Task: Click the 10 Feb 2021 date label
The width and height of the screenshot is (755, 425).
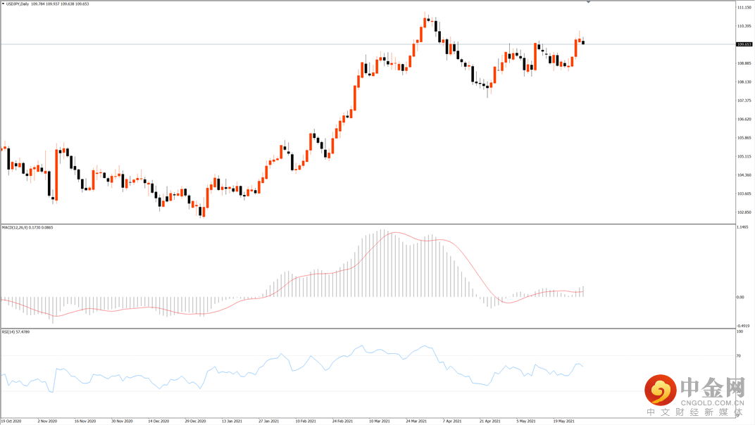Action: coord(306,421)
